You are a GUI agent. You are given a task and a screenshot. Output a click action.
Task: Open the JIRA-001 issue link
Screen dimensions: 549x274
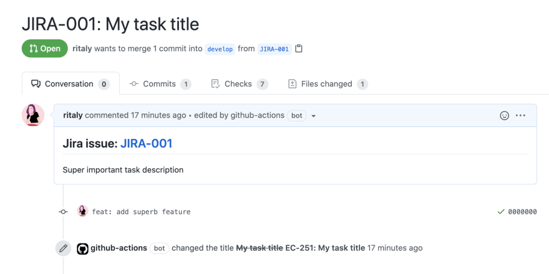pos(146,144)
